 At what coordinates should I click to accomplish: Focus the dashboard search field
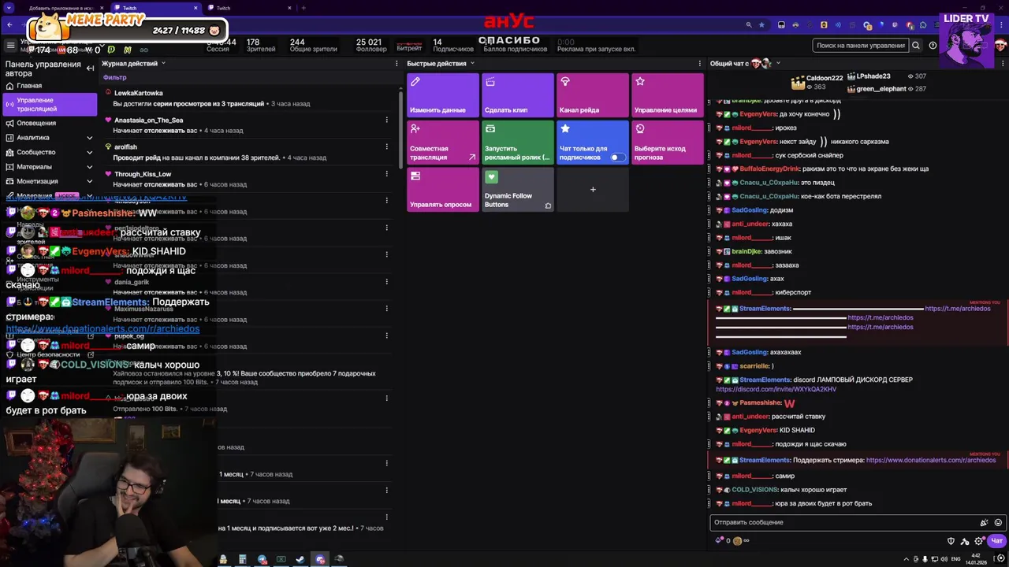[x=860, y=46]
